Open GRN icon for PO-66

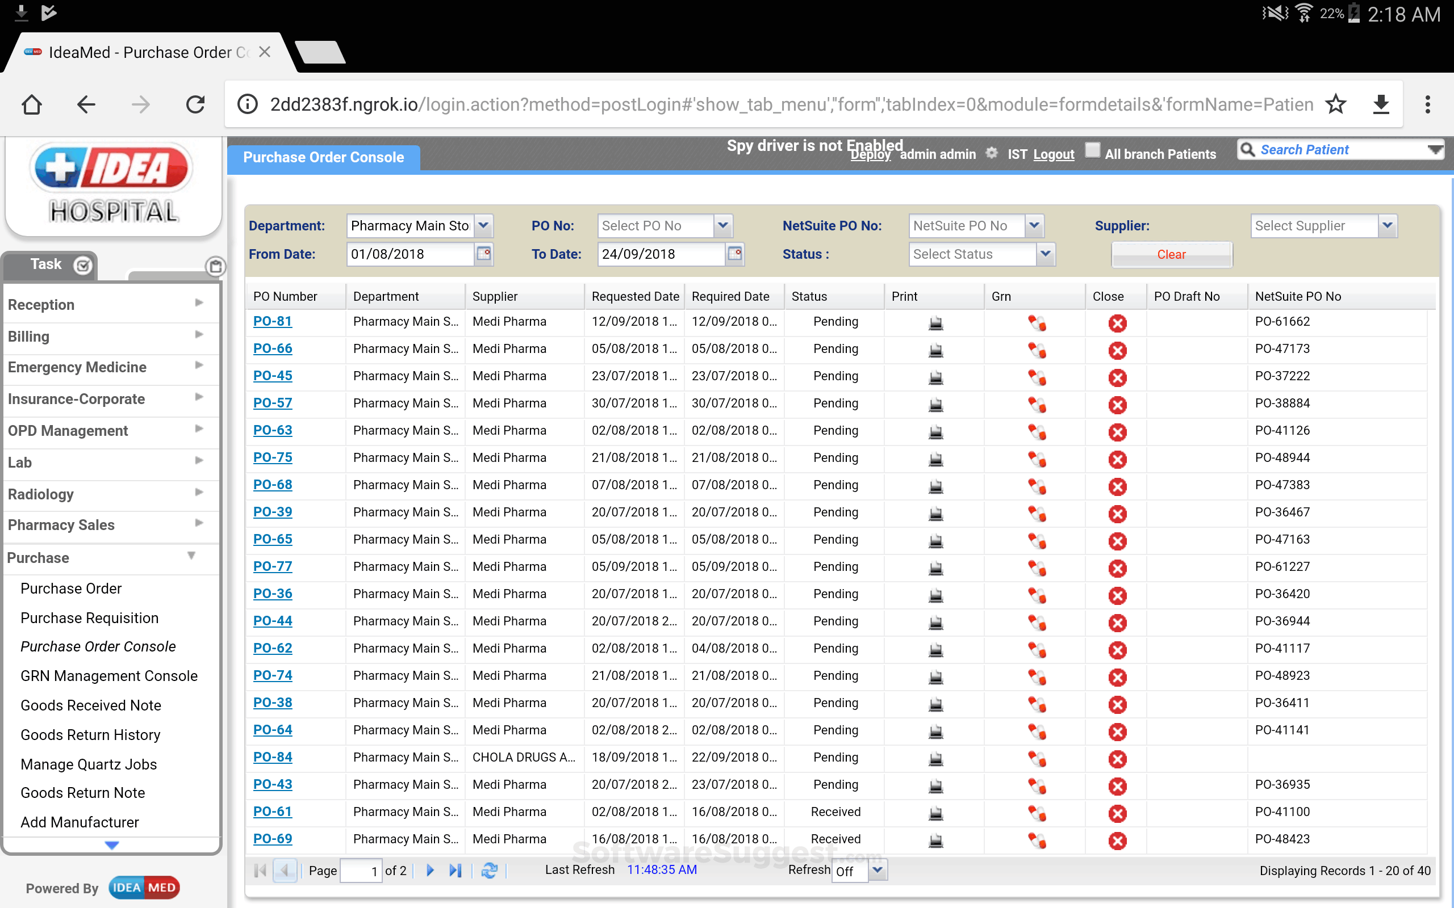tap(1037, 350)
